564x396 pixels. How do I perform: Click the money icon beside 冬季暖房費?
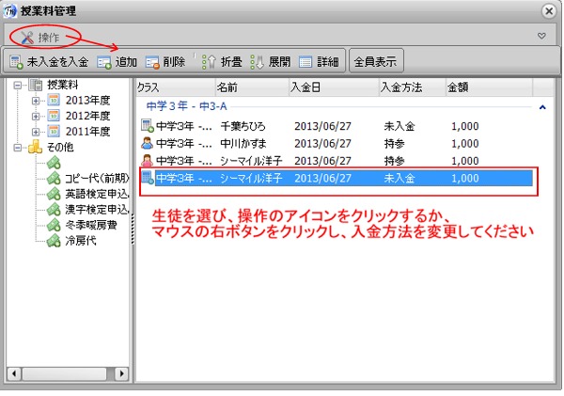(x=54, y=225)
